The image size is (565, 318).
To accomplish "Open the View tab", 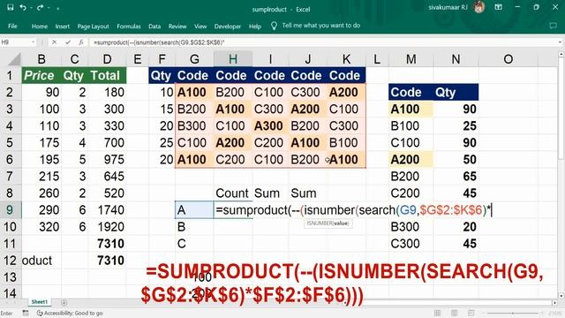I will pos(200,26).
